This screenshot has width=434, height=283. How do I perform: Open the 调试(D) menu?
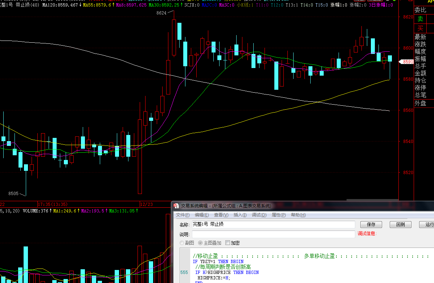(x=259, y=215)
